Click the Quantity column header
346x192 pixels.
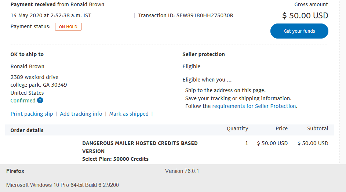[237, 128]
